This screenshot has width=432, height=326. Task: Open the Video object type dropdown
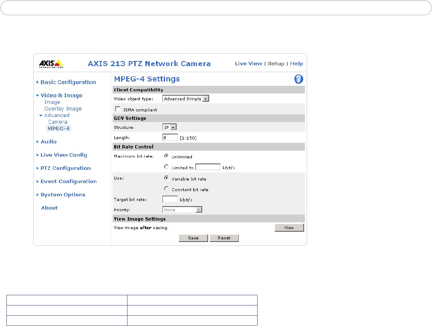186,99
